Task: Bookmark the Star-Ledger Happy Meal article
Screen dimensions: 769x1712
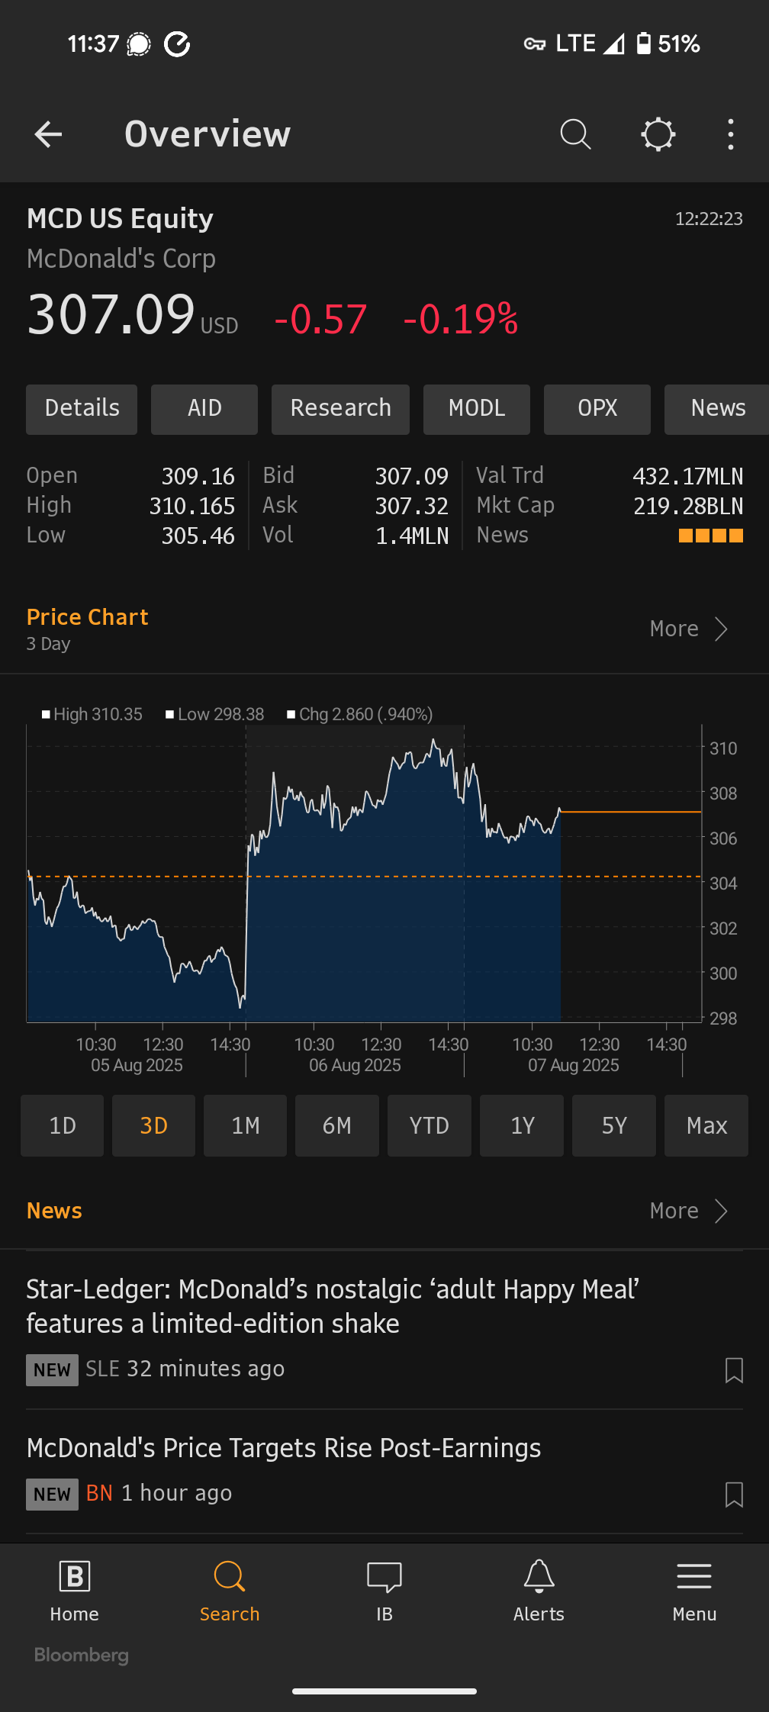Action: [x=734, y=1370]
